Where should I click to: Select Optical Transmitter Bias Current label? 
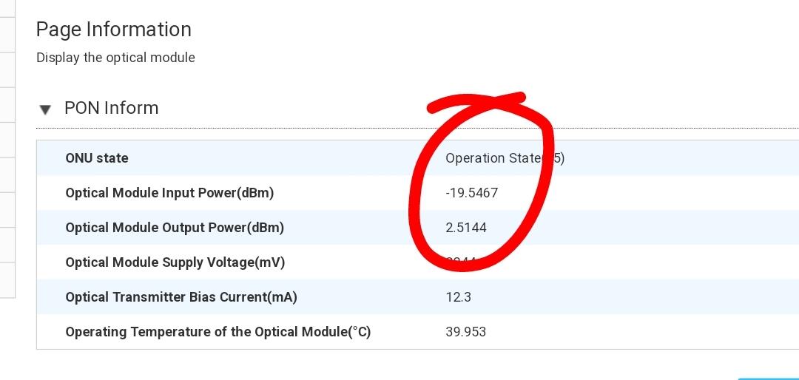tap(181, 297)
